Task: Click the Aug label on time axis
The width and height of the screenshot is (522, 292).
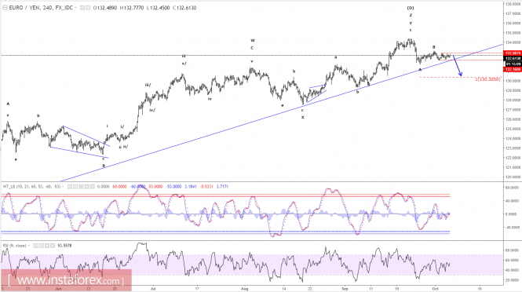Action: click(x=245, y=289)
